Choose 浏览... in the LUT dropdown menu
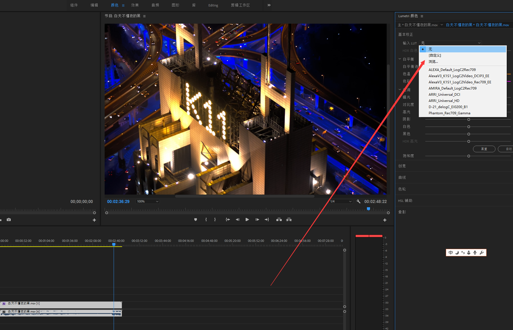The image size is (513, 330). click(x=433, y=62)
